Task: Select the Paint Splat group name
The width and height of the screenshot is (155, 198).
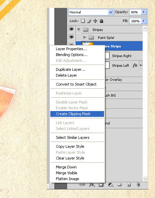Action: (106, 37)
